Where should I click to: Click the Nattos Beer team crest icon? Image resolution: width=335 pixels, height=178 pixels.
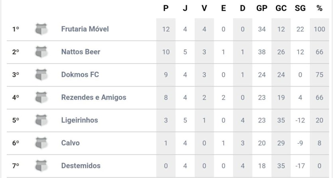tap(41, 52)
